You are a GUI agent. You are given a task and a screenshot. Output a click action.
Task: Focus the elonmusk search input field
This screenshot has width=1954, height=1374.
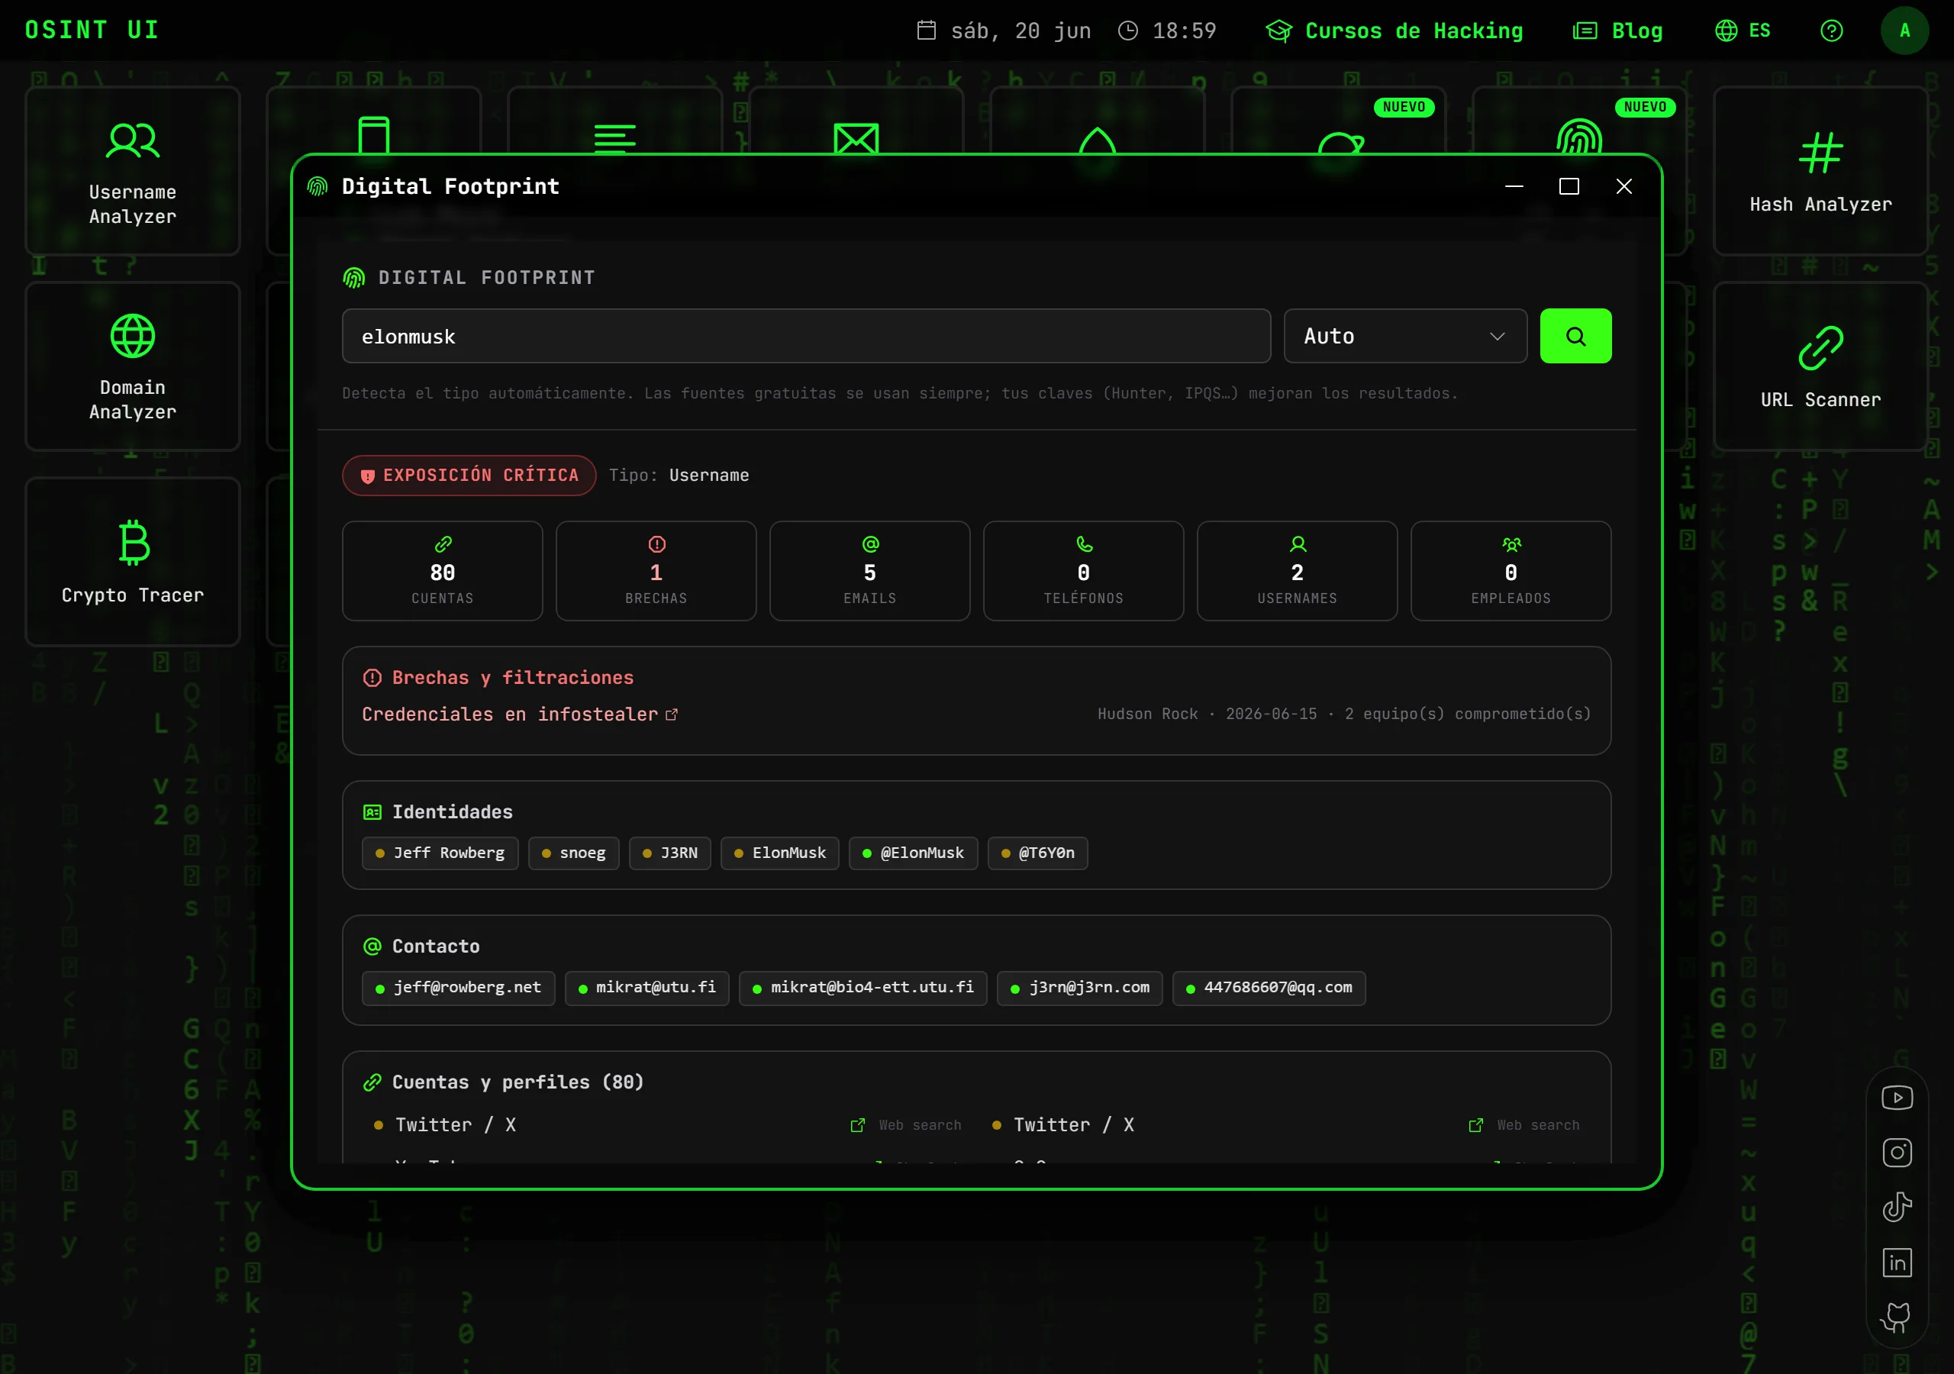pyautogui.click(x=806, y=337)
